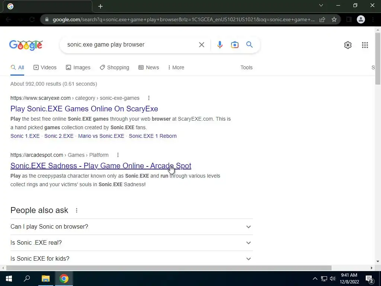This screenshot has height=286, width=381.
Task: Clear the search box with X
Action: point(201,45)
